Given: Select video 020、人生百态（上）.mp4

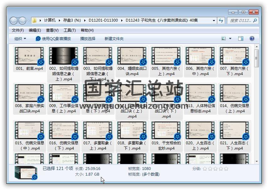Looking at the screenshot, I should tap(201, 136).
